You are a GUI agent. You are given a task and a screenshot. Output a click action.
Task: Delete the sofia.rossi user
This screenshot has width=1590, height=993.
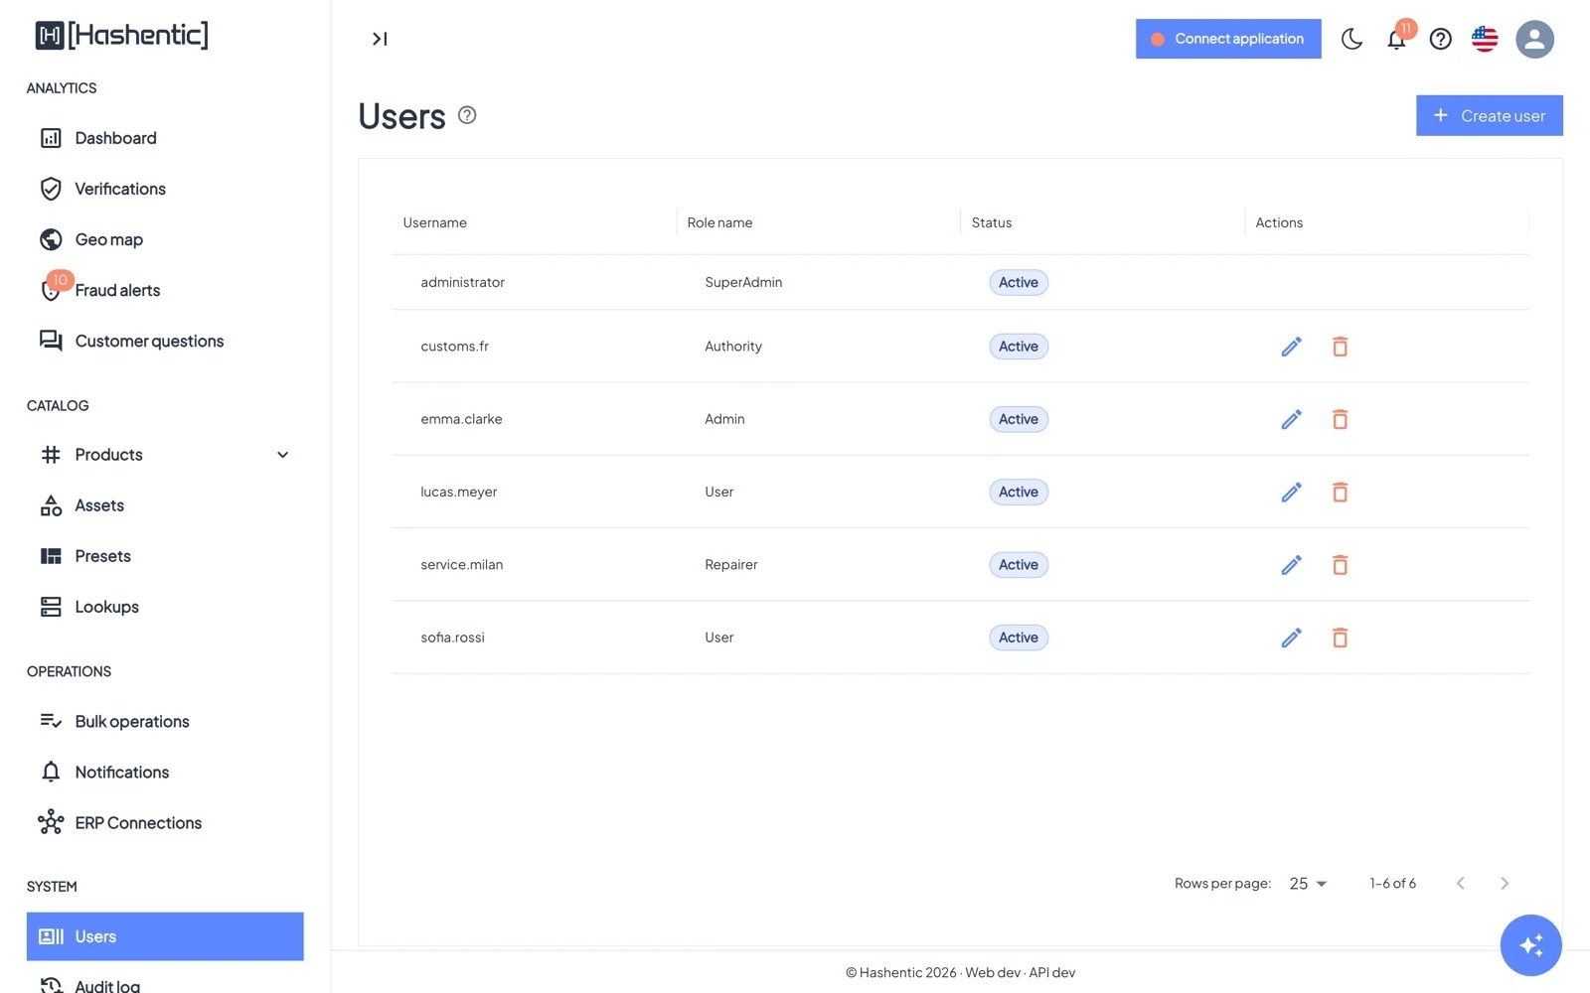[x=1340, y=638]
